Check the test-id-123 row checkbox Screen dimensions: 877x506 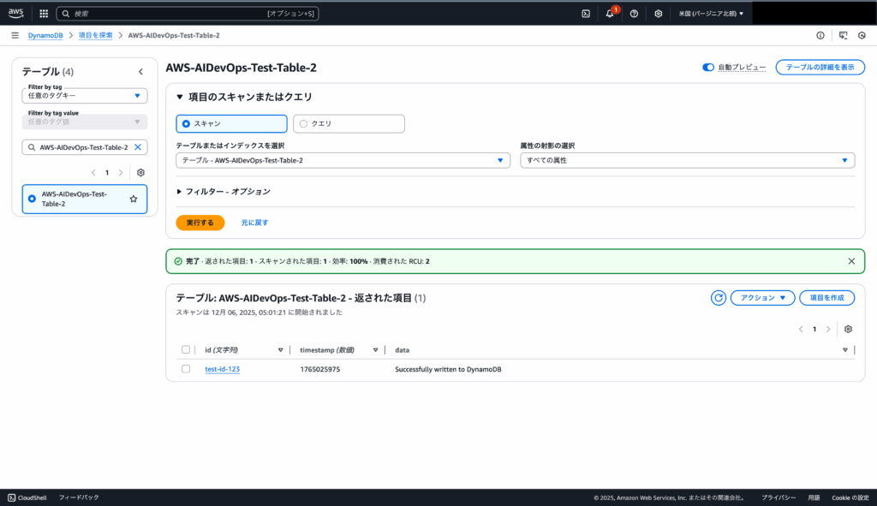pyautogui.click(x=186, y=369)
